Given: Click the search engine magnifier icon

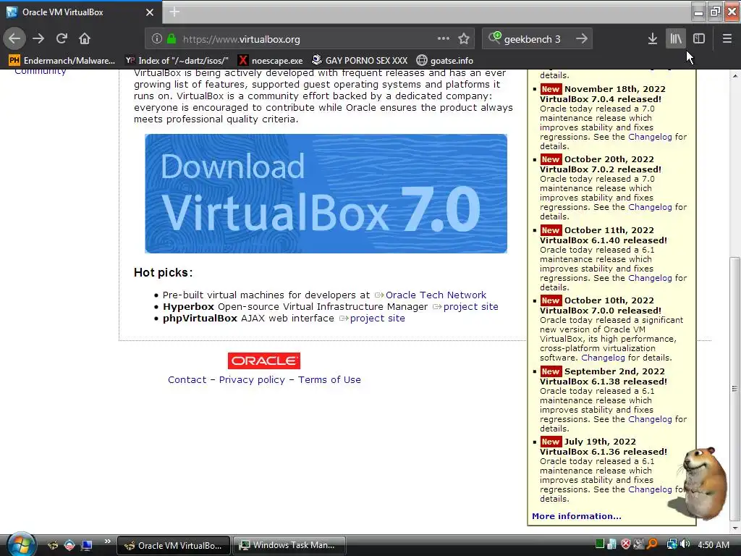Looking at the screenshot, I should coord(494,38).
